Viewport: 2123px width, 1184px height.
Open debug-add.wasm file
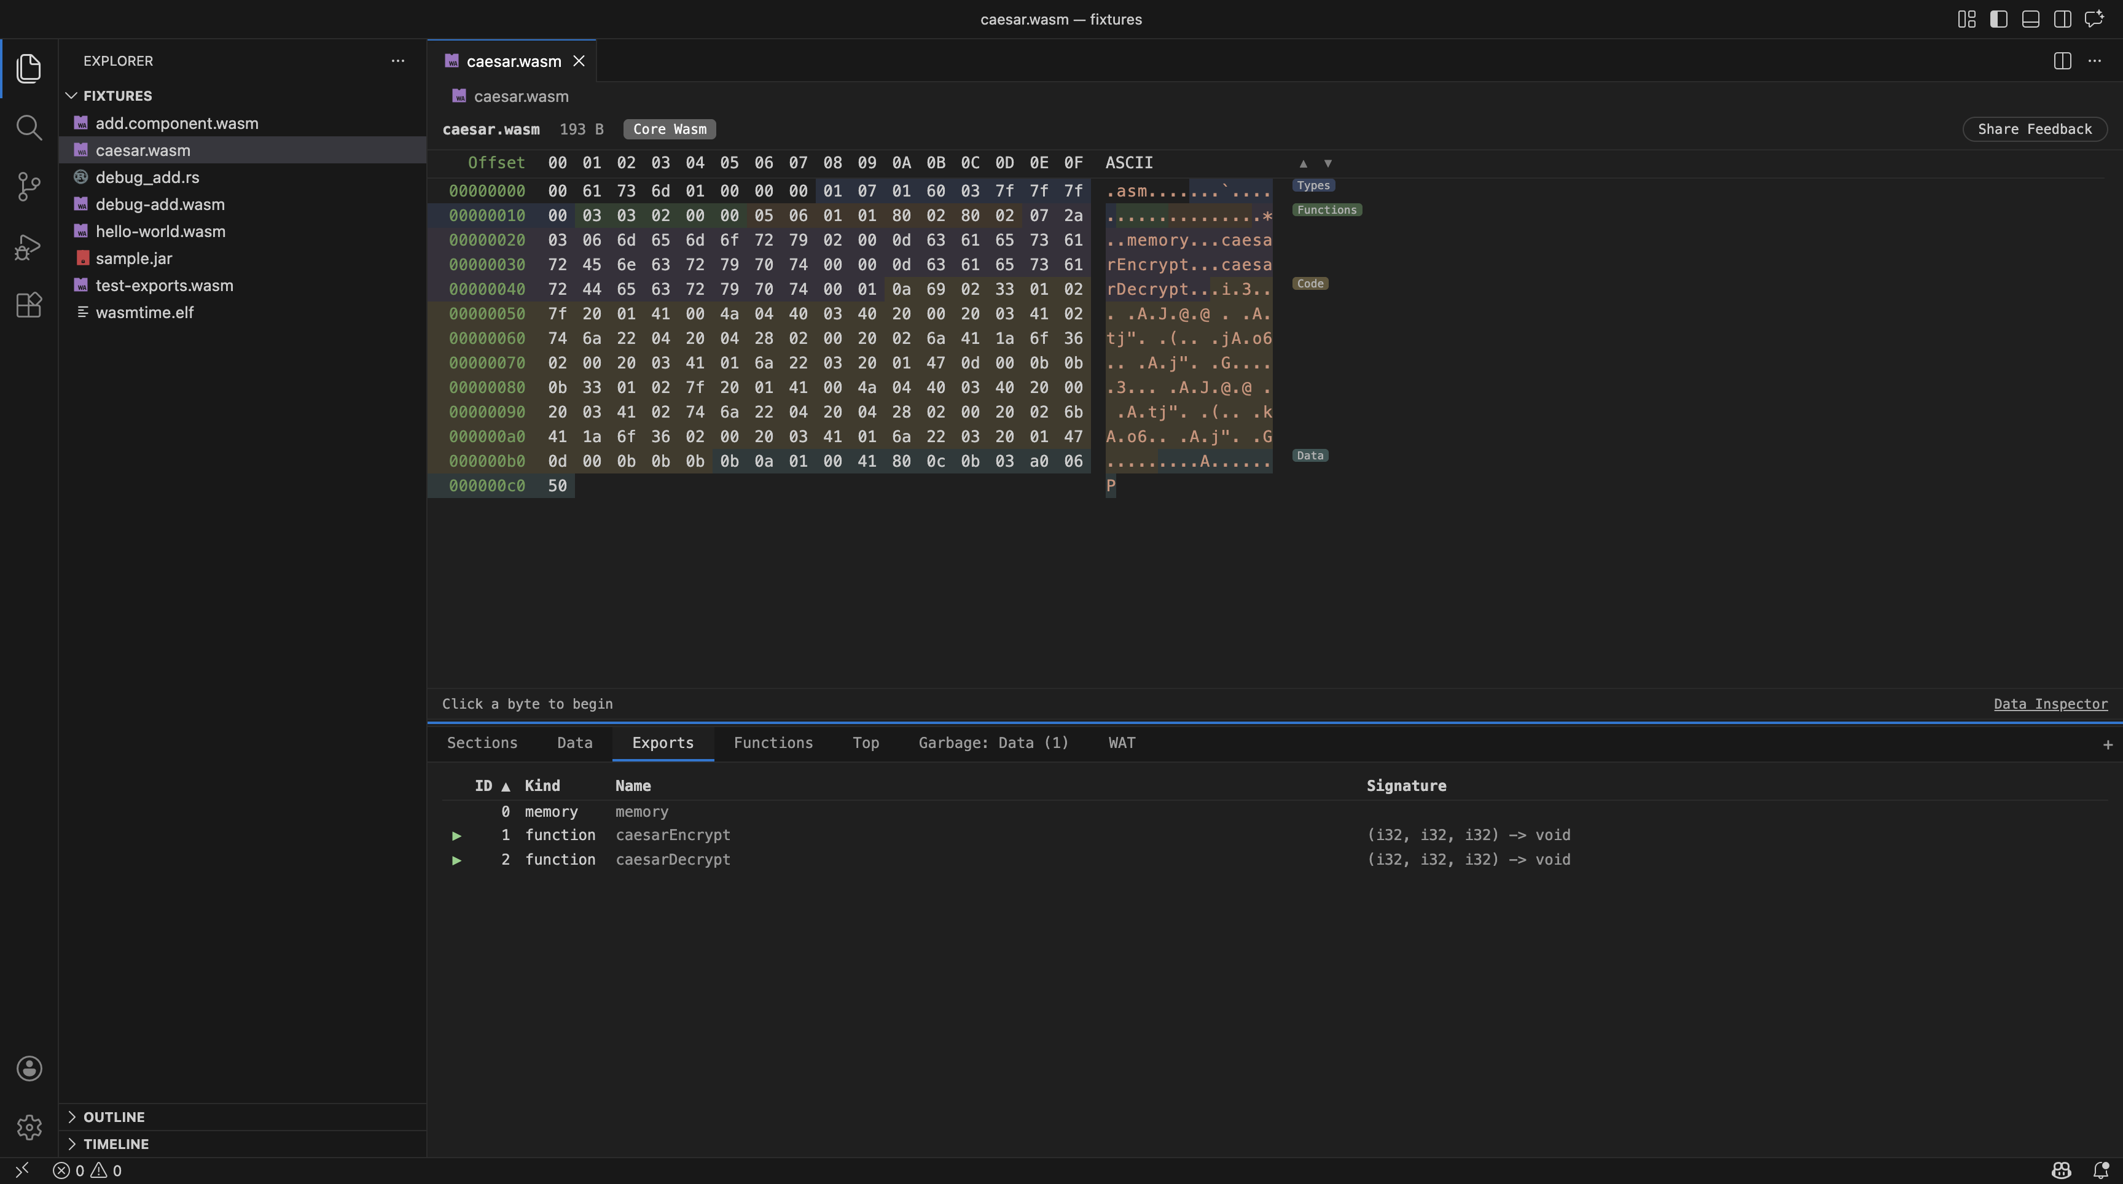(242, 204)
